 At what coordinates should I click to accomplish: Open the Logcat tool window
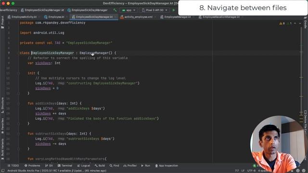click(84, 166)
